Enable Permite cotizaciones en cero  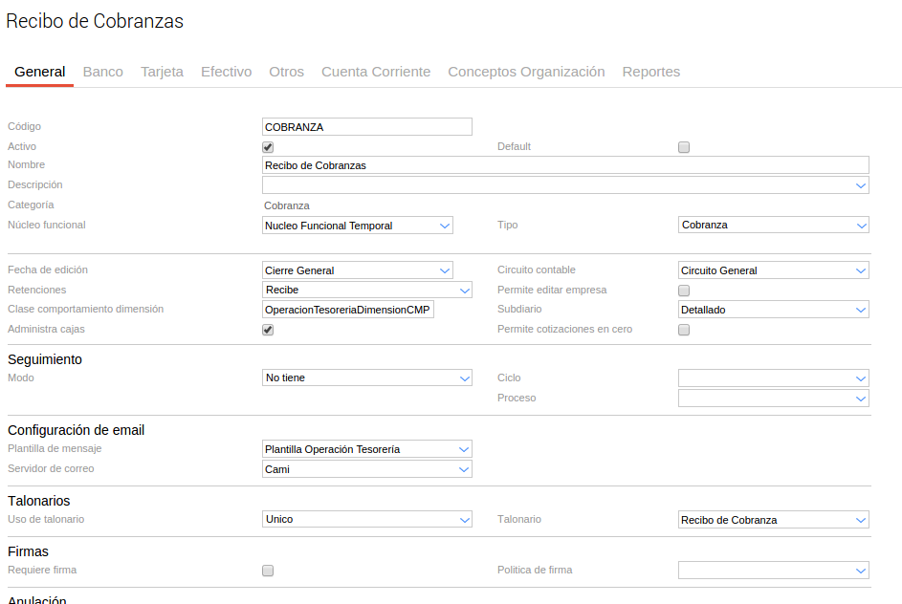[683, 330]
